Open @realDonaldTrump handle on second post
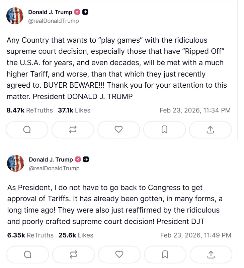 pyautogui.click(x=54, y=168)
